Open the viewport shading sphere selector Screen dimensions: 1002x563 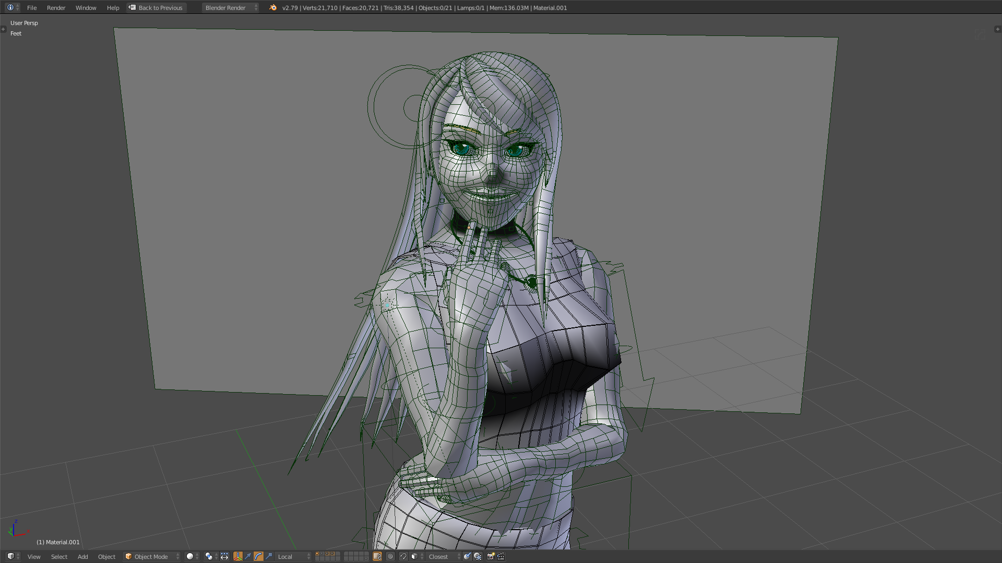pyautogui.click(x=193, y=556)
